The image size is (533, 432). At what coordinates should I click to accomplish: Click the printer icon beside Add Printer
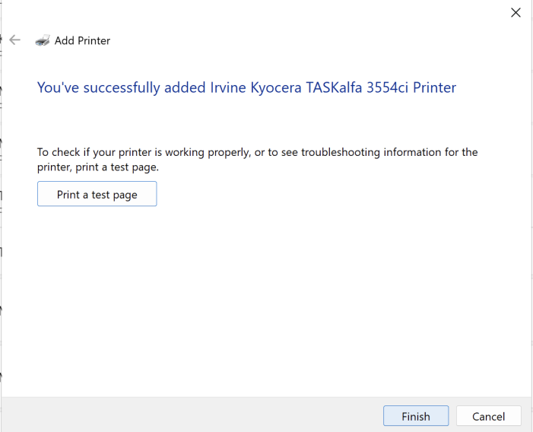pyautogui.click(x=43, y=40)
